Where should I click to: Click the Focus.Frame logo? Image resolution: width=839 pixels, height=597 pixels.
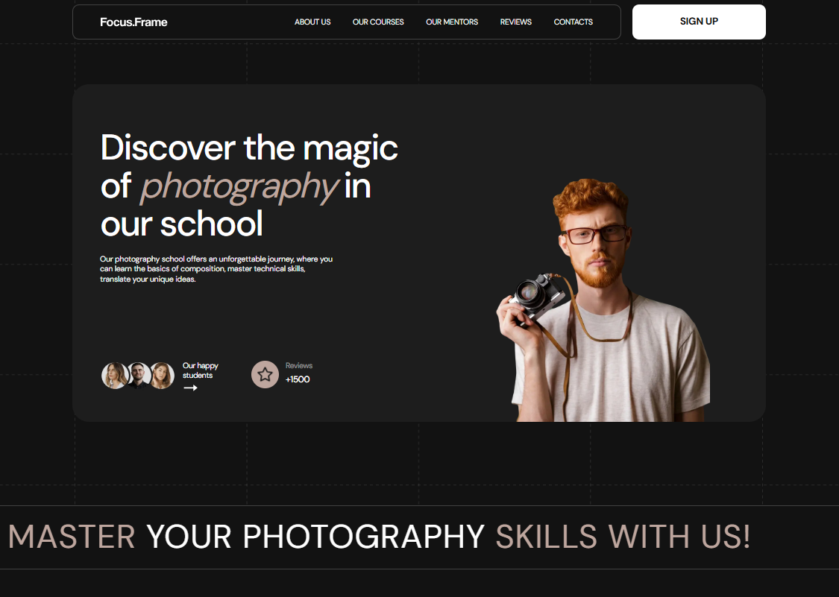coord(133,22)
